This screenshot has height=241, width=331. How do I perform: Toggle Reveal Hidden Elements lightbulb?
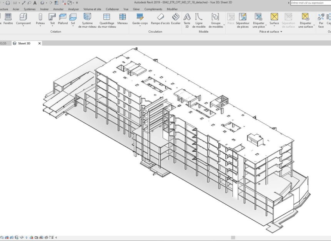[27, 238]
